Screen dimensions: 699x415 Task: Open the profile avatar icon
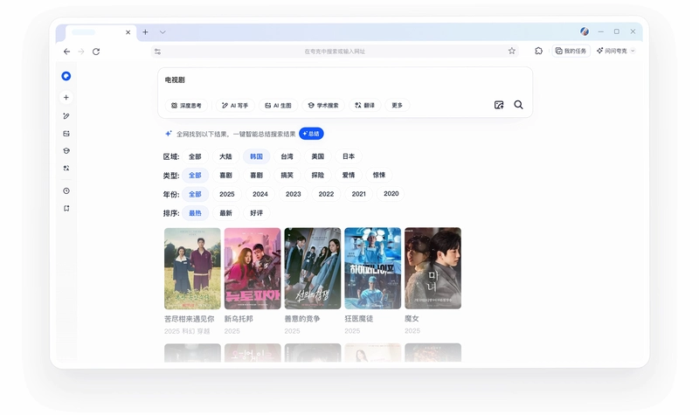click(x=585, y=31)
